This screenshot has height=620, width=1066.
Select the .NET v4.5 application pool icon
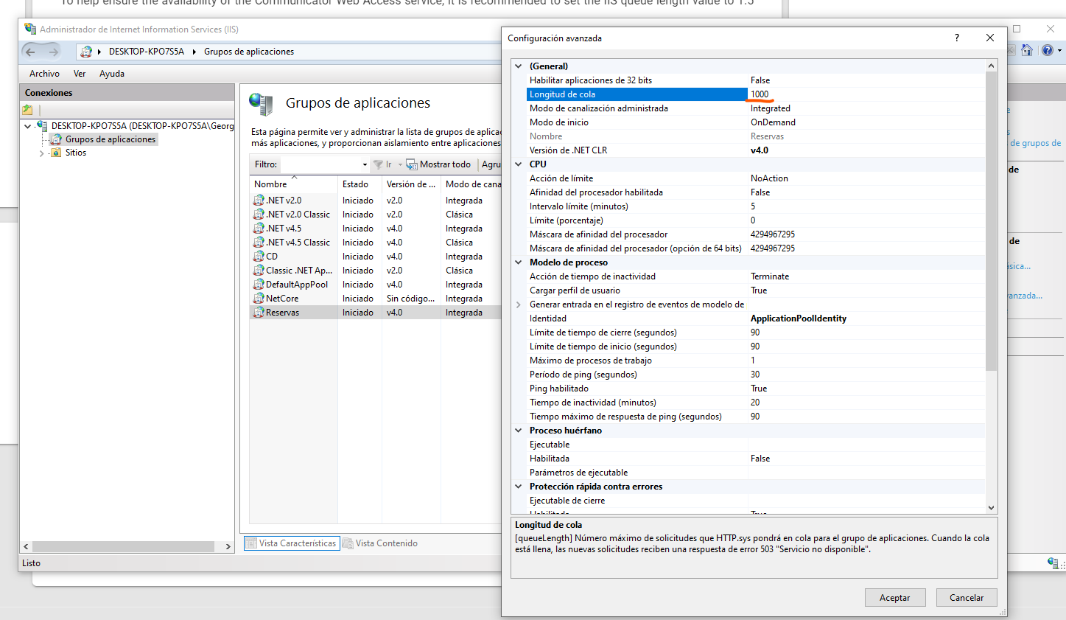click(x=259, y=229)
